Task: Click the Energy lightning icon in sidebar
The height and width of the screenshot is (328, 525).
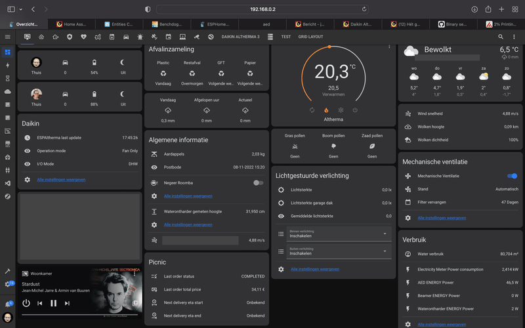Action: [x=8, y=66]
